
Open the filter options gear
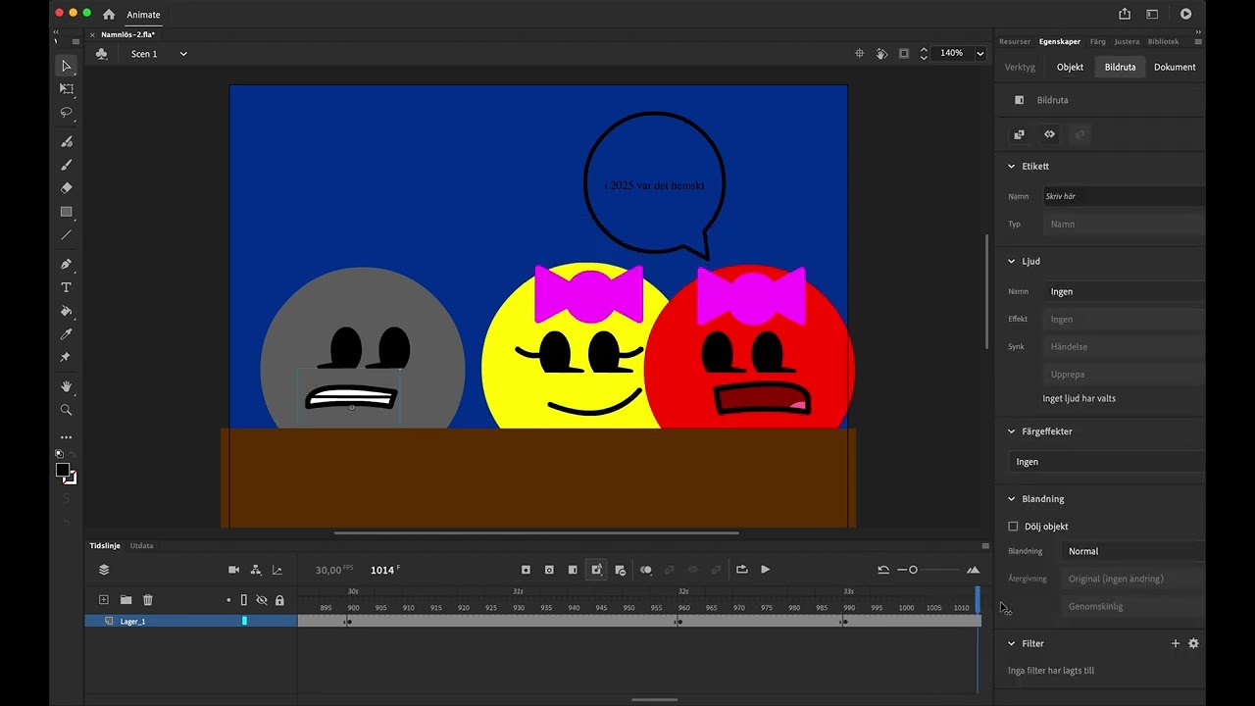(1193, 643)
